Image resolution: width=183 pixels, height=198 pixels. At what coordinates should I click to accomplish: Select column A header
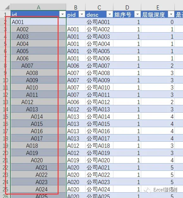point(38,7)
